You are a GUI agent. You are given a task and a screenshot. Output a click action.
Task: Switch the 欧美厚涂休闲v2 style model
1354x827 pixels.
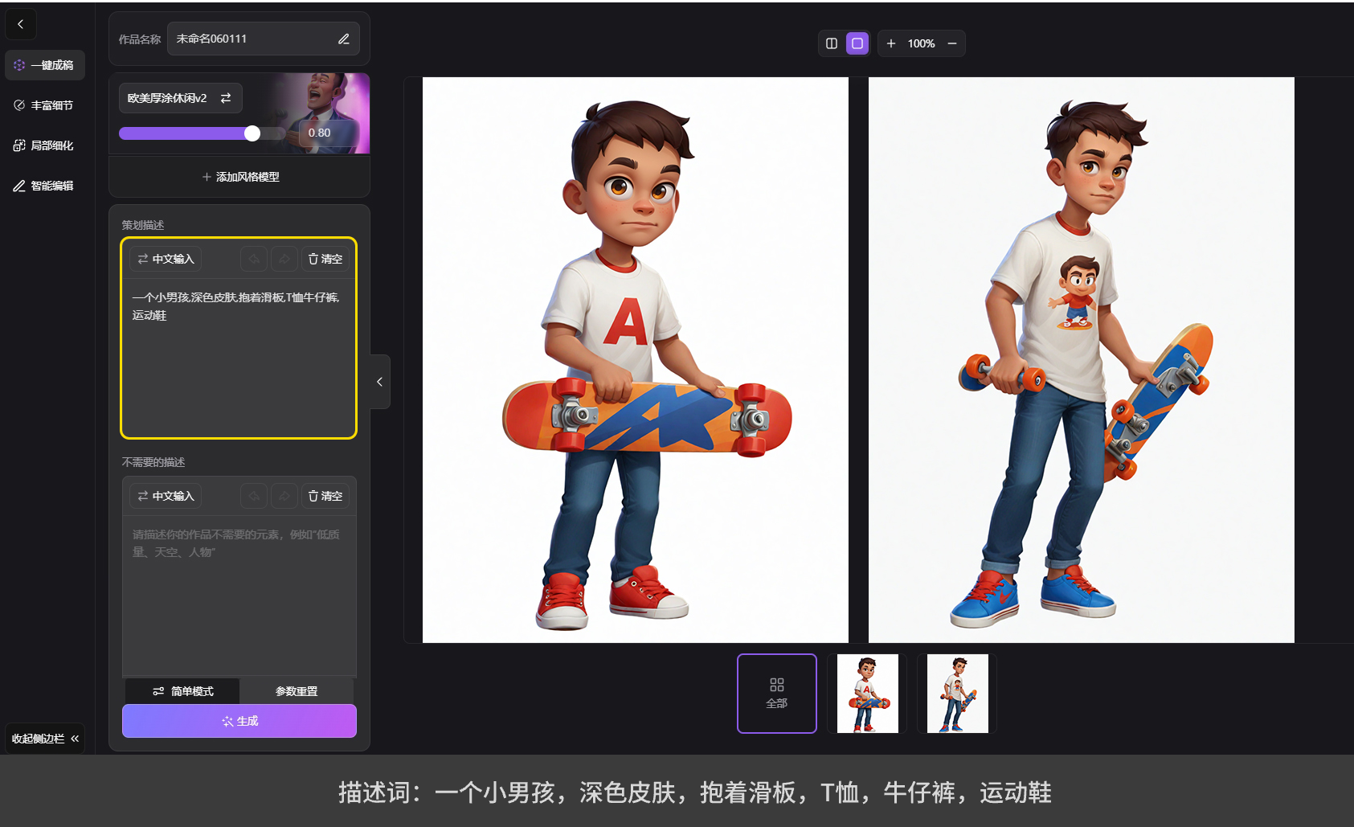[x=180, y=98]
